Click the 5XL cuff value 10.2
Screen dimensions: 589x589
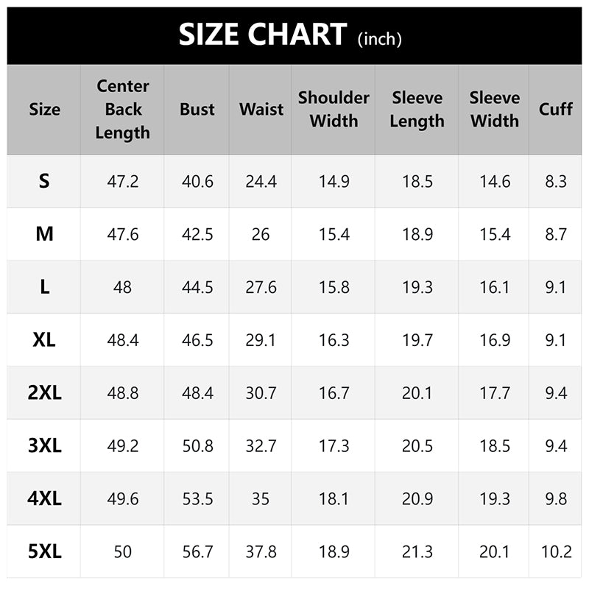coord(556,551)
